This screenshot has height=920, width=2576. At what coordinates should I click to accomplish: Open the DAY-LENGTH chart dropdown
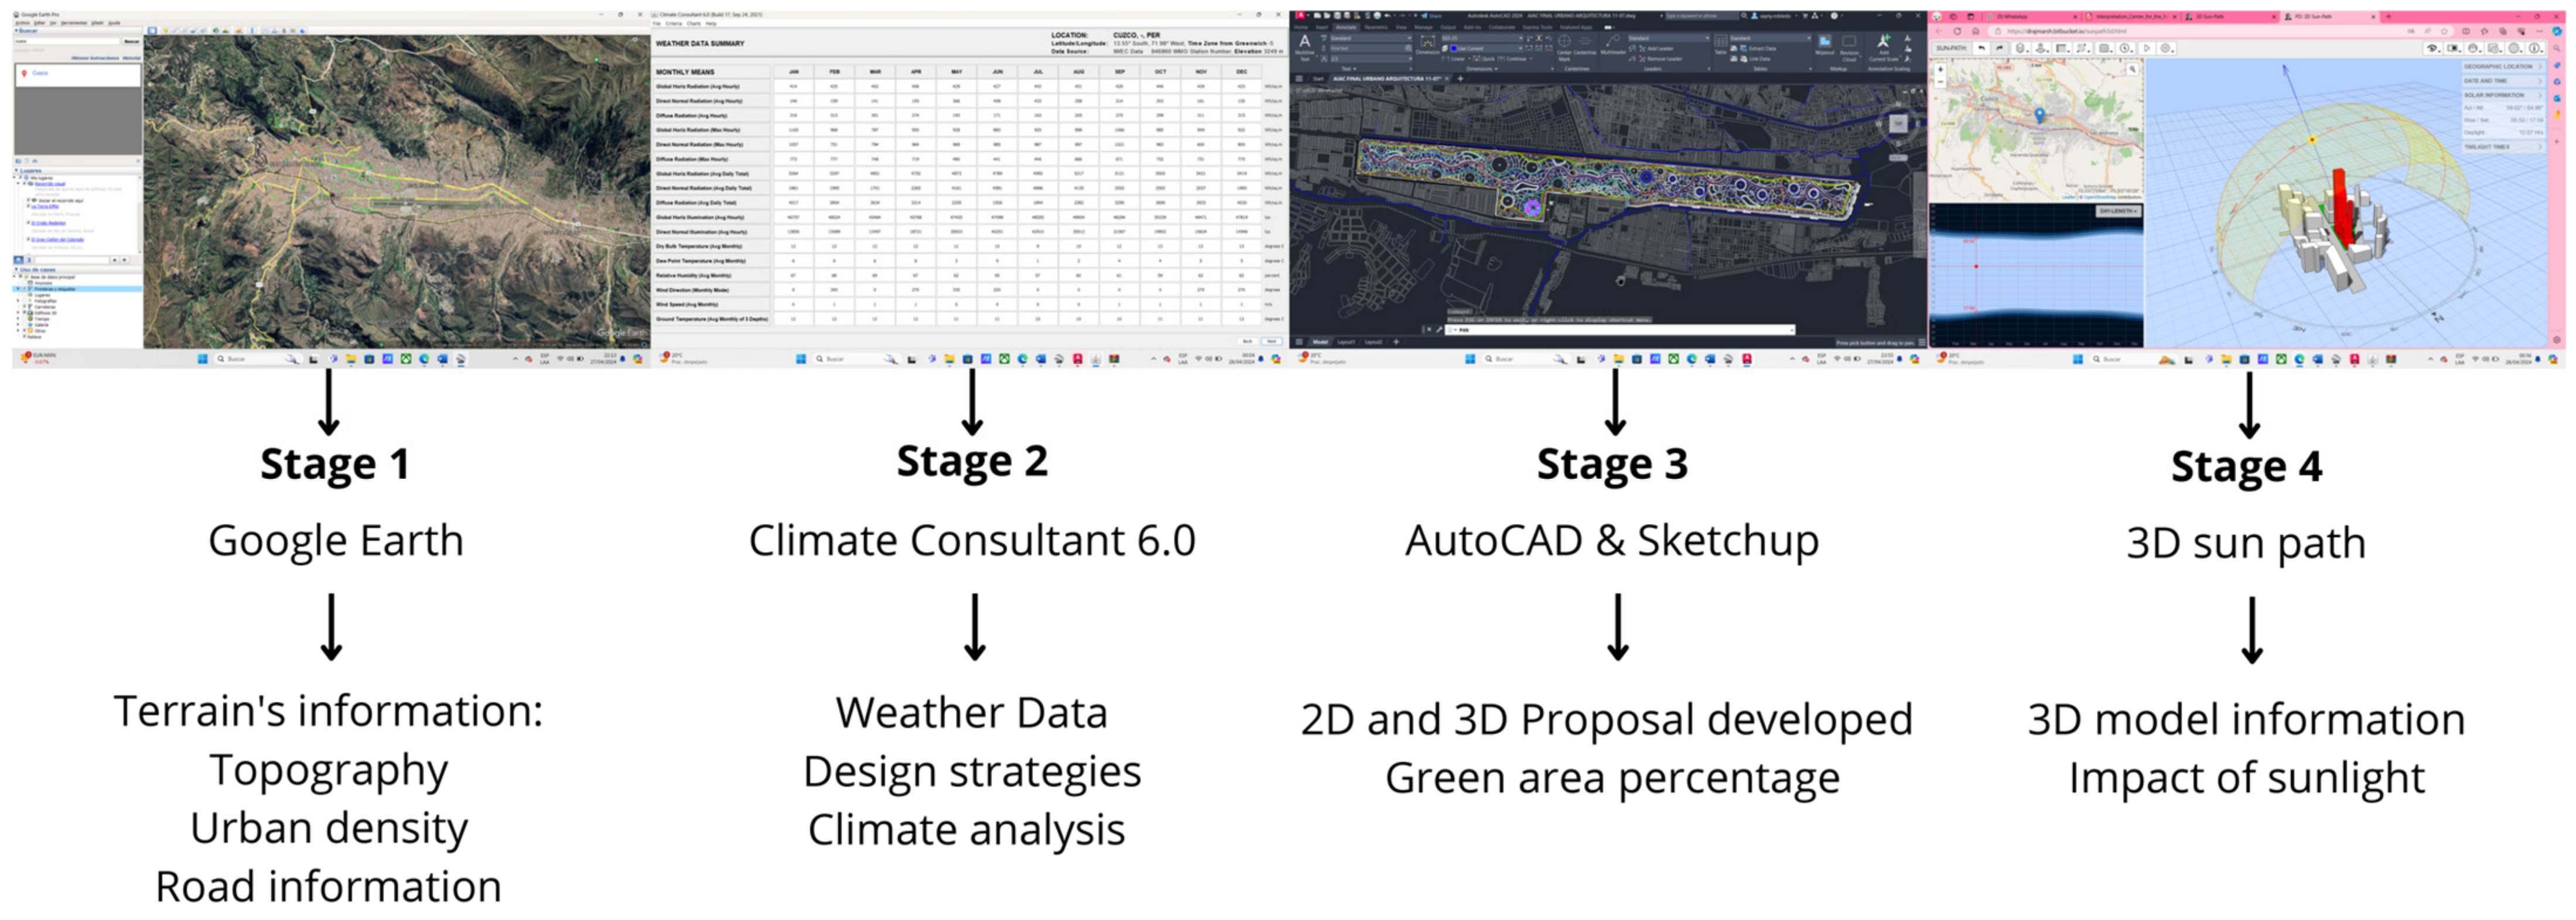point(2118,211)
